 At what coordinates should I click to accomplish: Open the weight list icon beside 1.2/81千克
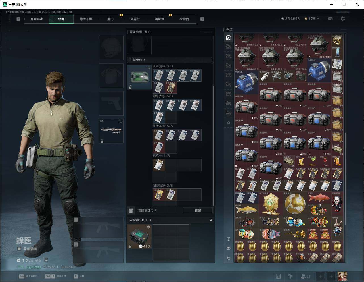pos(46,260)
